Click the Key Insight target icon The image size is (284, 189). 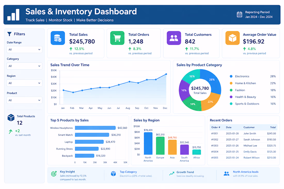point(54,174)
